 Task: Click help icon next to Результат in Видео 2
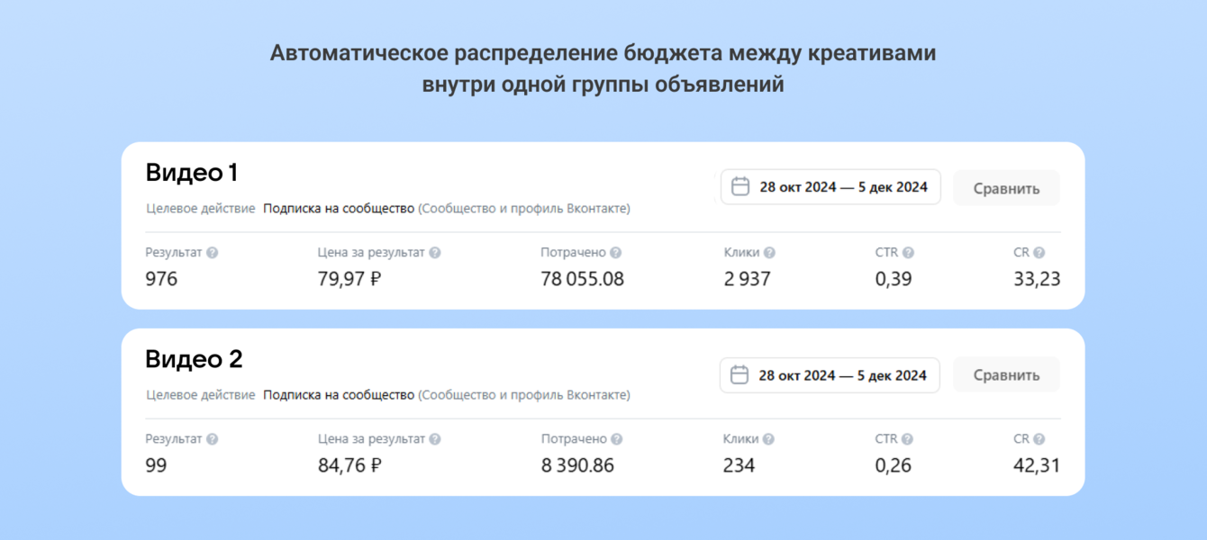(x=212, y=439)
